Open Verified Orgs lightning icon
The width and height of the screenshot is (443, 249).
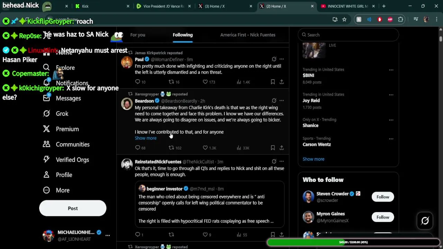click(46, 159)
